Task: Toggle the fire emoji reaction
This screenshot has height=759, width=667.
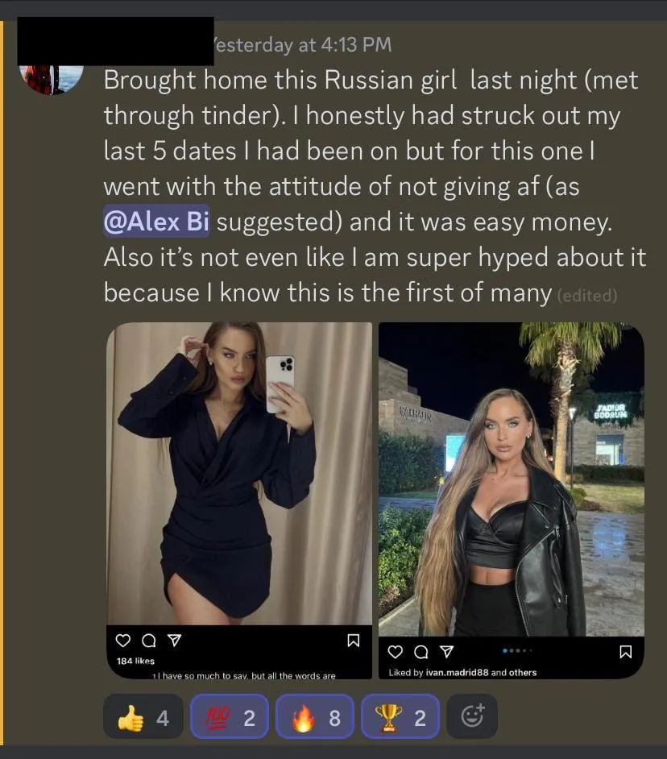Action: [315, 716]
